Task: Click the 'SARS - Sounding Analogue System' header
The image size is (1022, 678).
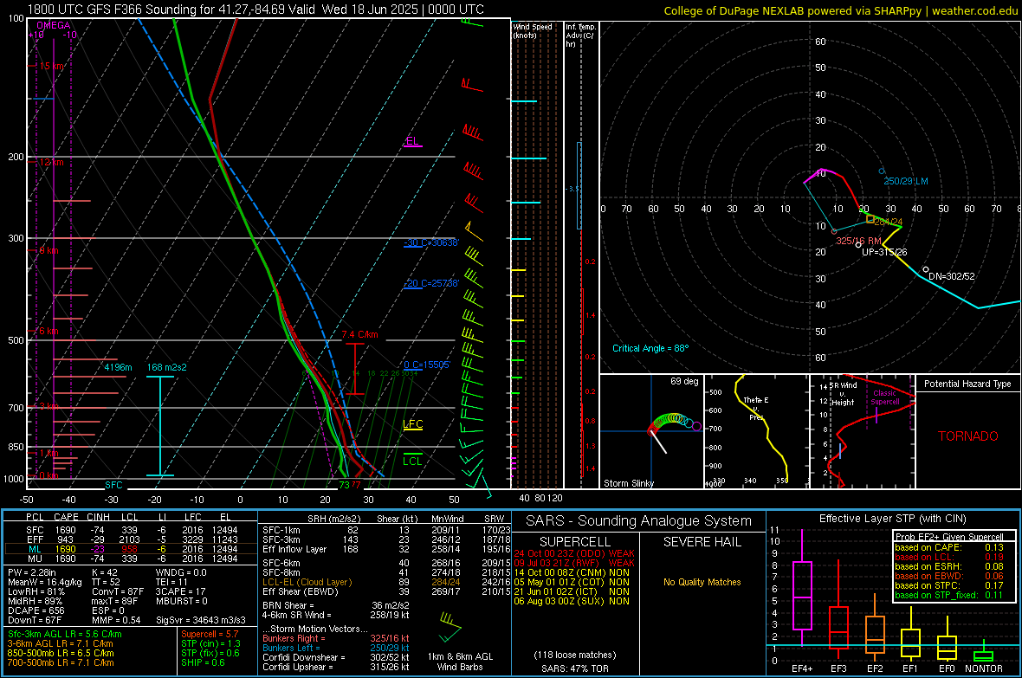Action: tap(638, 521)
